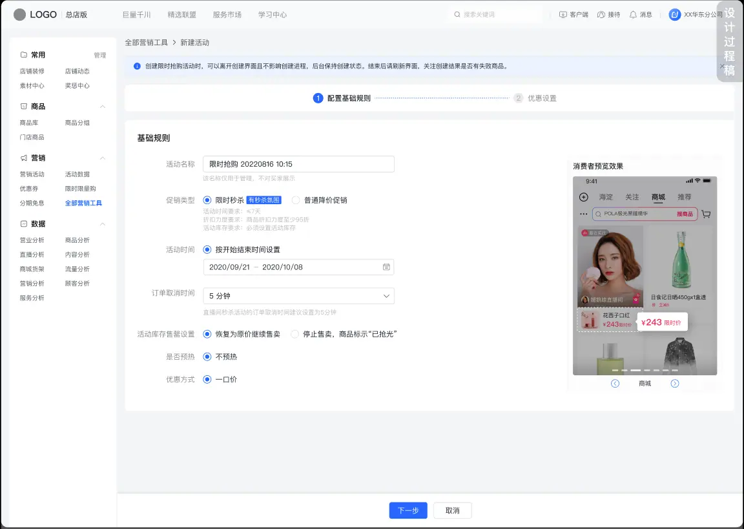Click the 数据 chart icon
The height and width of the screenshot is (529, 744).
tap(24, 223)
